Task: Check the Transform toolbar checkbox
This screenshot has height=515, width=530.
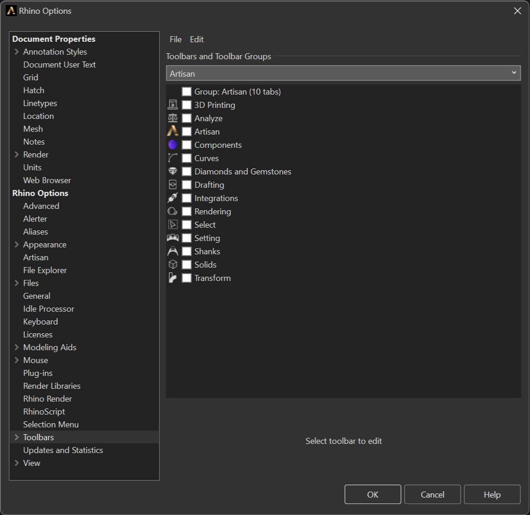Action: [x=186, y=278]
